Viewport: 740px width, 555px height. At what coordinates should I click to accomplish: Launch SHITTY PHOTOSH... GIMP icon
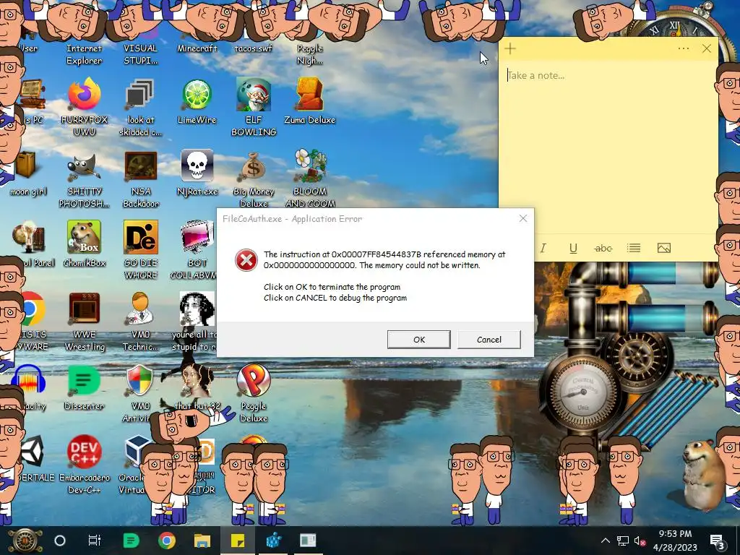[x=84, y=166]
